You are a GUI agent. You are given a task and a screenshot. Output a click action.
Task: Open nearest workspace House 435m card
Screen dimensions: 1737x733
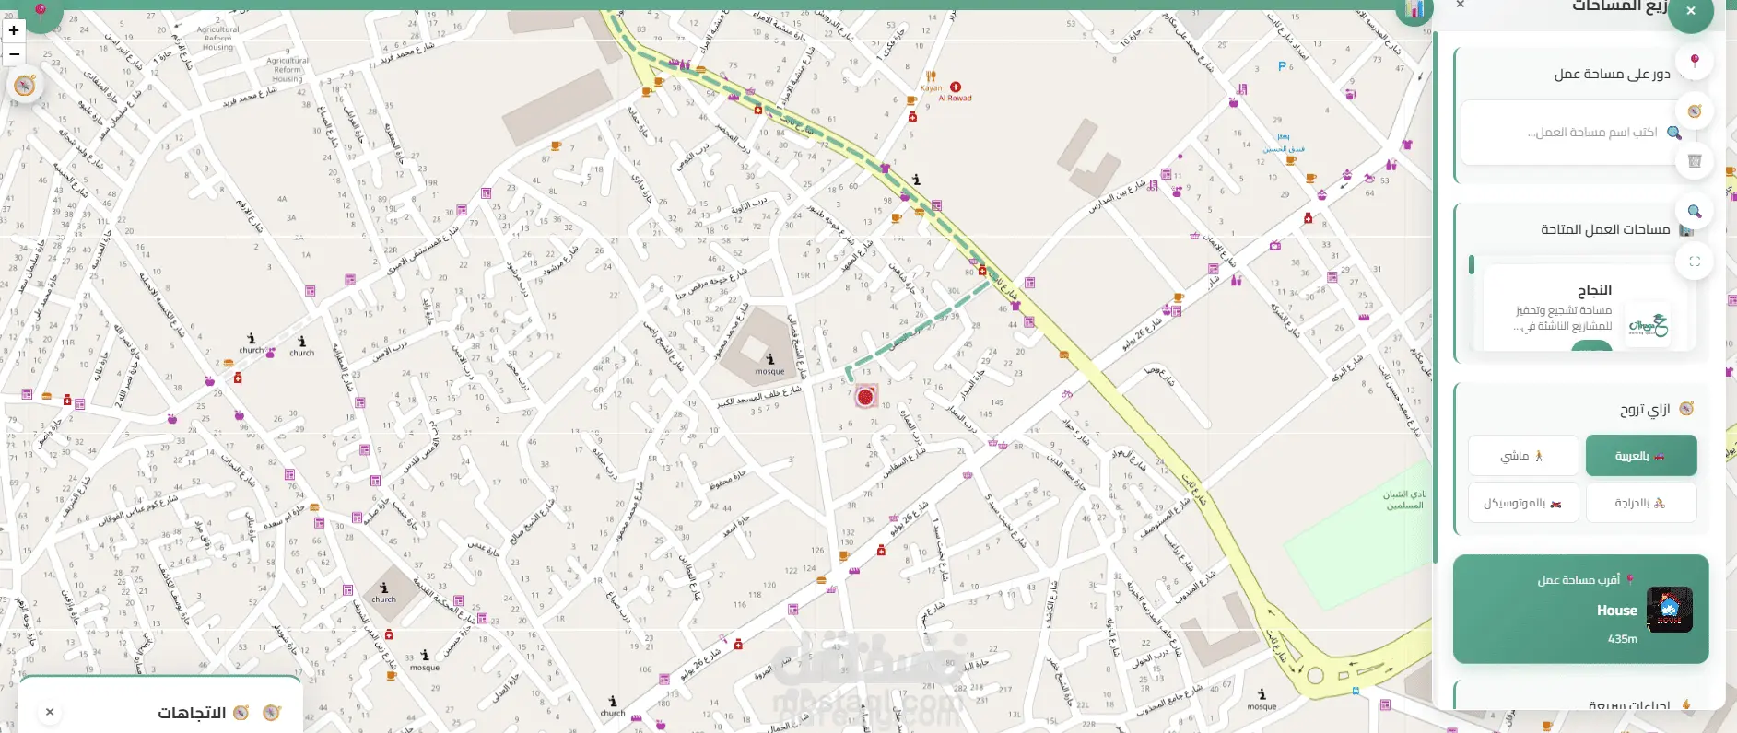pos(1581,609)
